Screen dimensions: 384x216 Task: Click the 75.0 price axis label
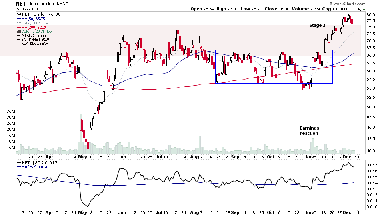[370, 27]
